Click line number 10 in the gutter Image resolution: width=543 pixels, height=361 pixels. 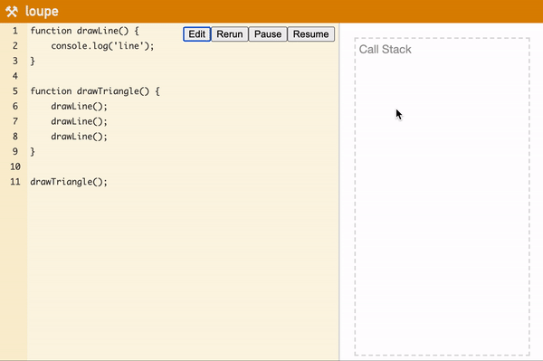14,166
